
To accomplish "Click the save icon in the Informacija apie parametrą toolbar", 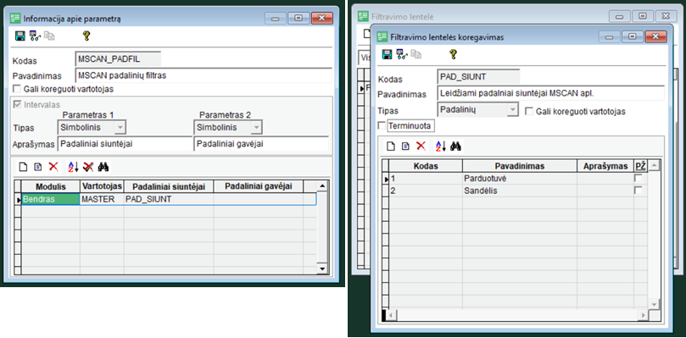I will pyautogui.click(x=20, y=36).
